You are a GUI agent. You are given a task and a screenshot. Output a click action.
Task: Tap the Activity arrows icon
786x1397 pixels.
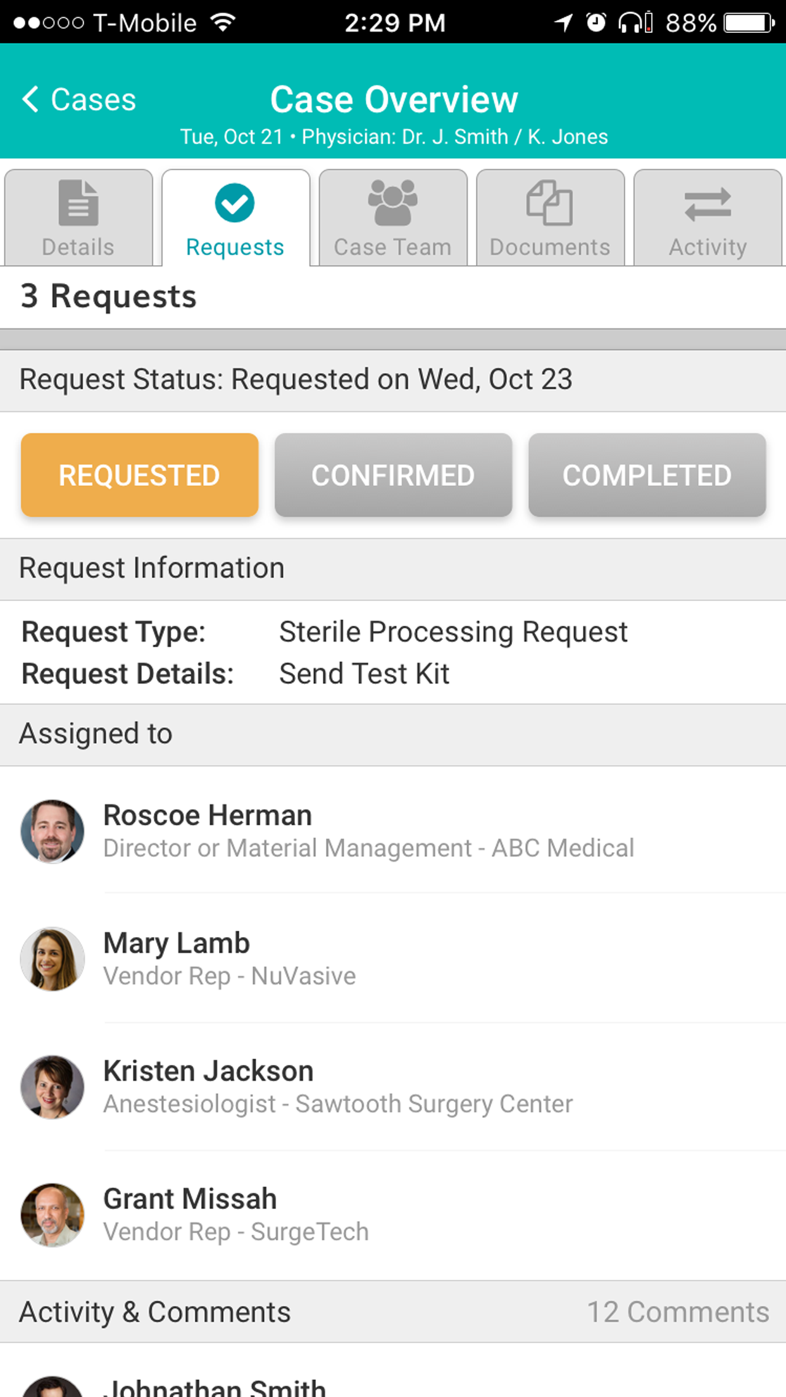708,204
